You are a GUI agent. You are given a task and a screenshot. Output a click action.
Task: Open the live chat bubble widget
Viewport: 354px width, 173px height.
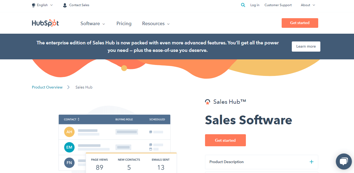coord(344,161)
